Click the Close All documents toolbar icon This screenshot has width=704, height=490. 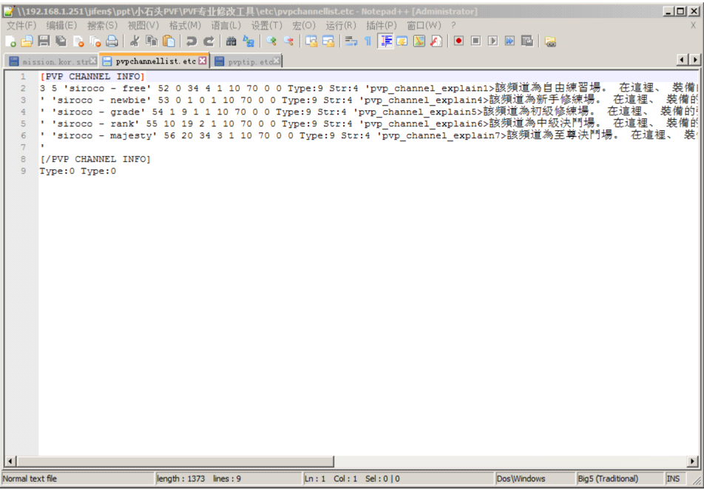(x=95, y=41)
